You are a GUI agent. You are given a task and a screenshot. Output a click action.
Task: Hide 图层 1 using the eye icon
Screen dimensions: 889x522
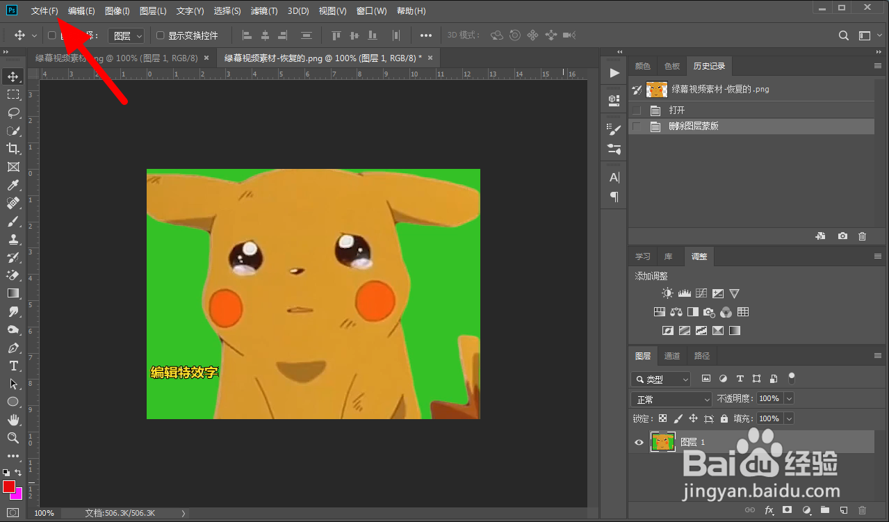pos(639,442)
